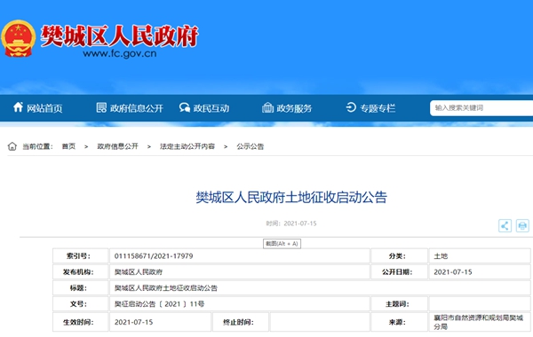The width and height of the screenshot is (533, 337).
Task: Click the building icon beside 政务服务
Action: [268, 107]
